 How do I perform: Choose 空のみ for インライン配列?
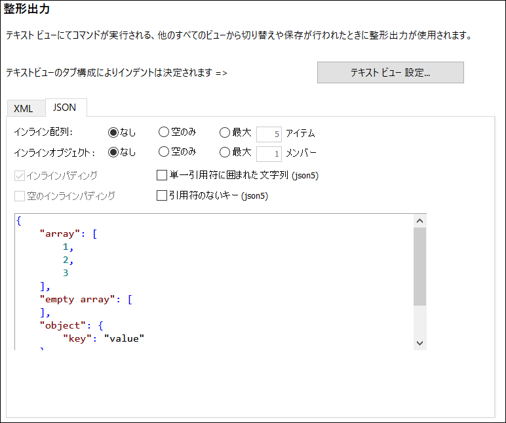click(164, 132)
